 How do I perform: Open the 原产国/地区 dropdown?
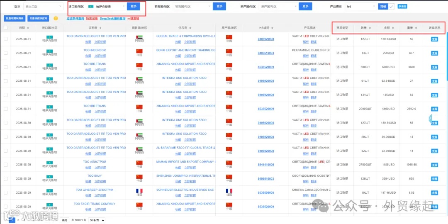pos(278,6)
